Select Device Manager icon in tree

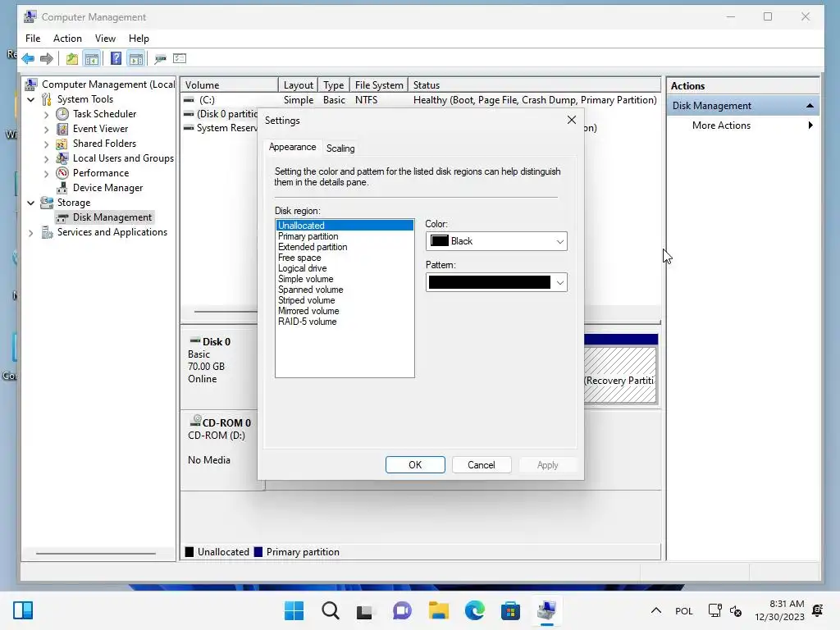tap(62, 188)
